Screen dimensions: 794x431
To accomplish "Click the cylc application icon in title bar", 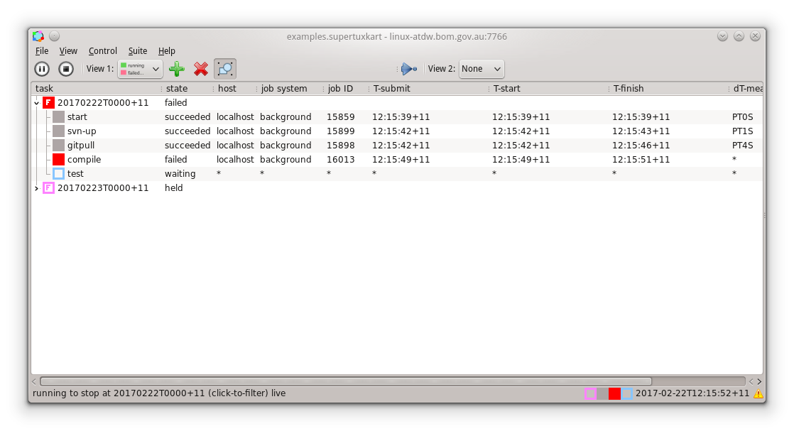I will [x=38, y=36].
